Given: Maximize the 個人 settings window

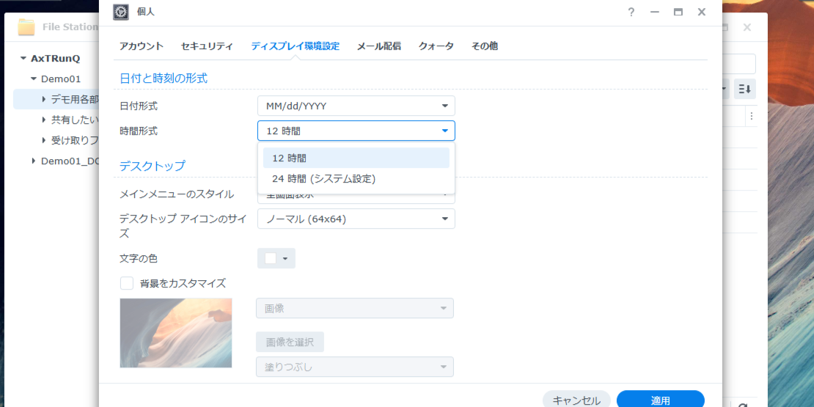Looking at the screenshot, I should coord(678,12).
